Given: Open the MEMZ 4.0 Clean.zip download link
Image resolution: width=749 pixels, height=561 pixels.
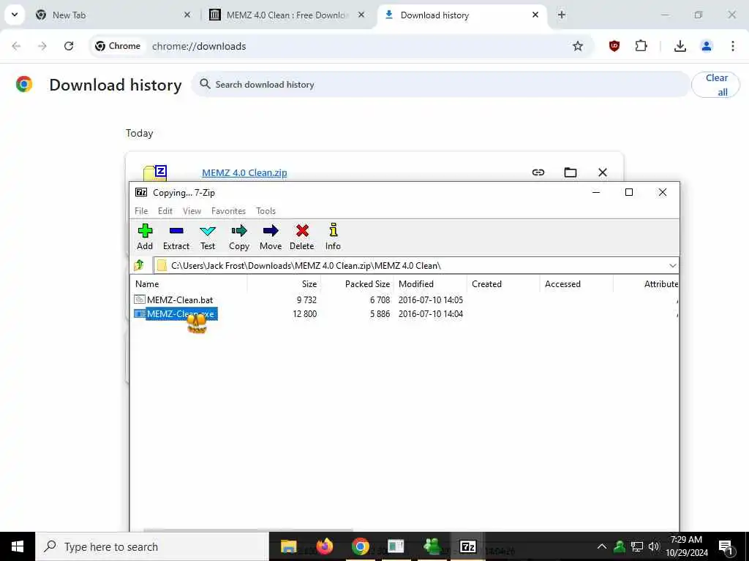Looking at the screenshot, I should [244, 172].
